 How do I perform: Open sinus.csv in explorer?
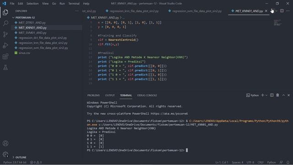tap(24, 53)
